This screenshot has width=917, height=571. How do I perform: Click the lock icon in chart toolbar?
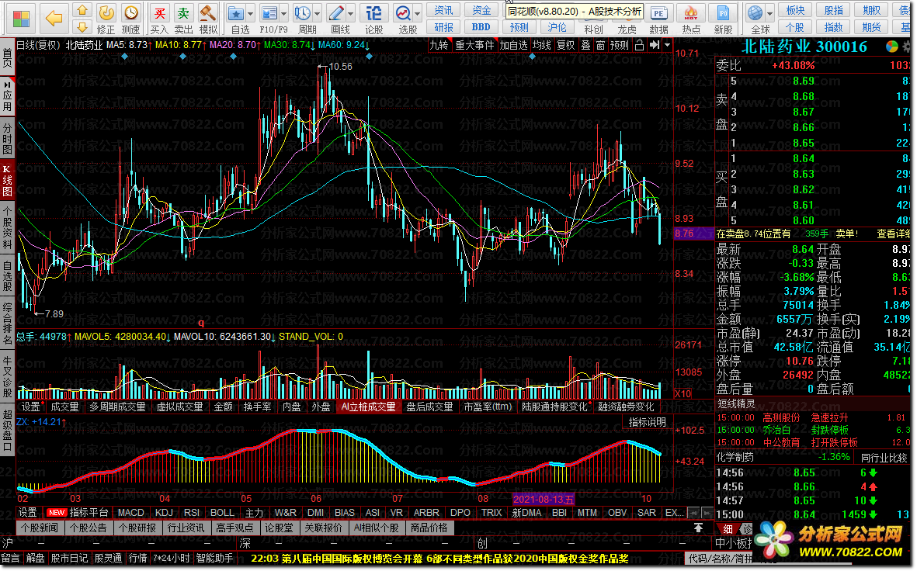[640, 45]
